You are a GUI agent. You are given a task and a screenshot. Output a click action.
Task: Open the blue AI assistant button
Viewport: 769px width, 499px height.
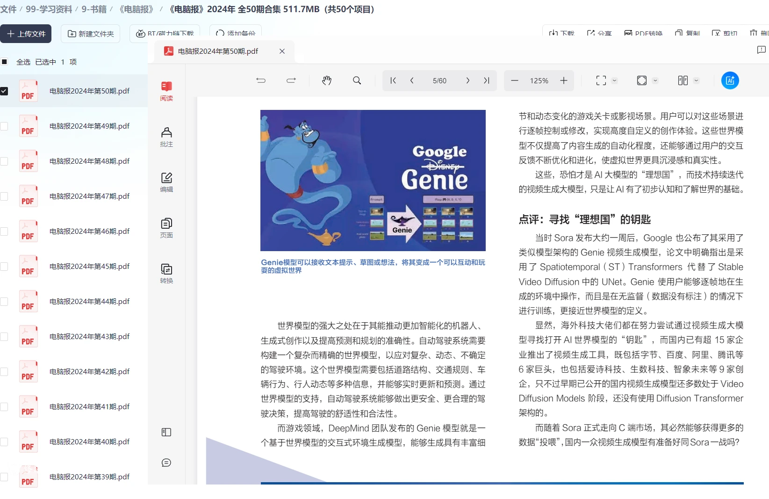730,80
